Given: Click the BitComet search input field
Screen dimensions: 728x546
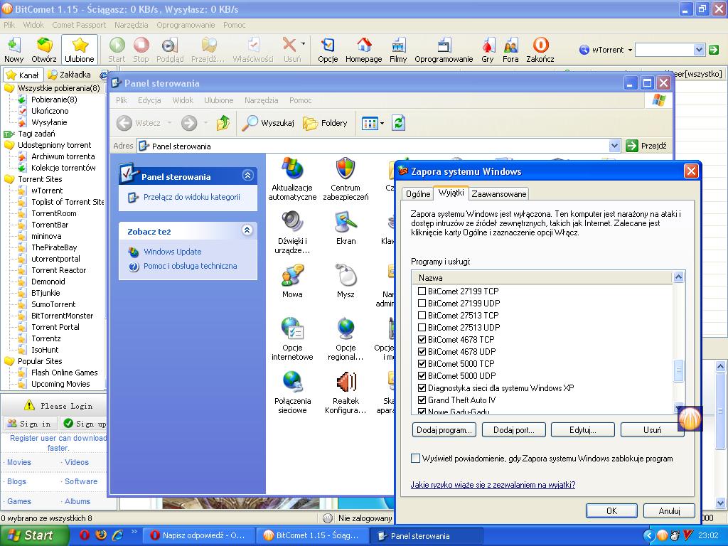Looking at the screenshot, I should [x=665, y=50].
